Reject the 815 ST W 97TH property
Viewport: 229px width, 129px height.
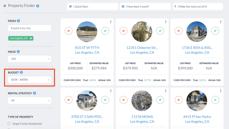pyautogui.click(x=69, y=31)
